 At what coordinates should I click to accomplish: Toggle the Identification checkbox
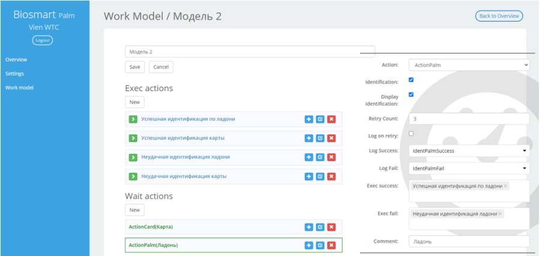(x=411, y=80)
